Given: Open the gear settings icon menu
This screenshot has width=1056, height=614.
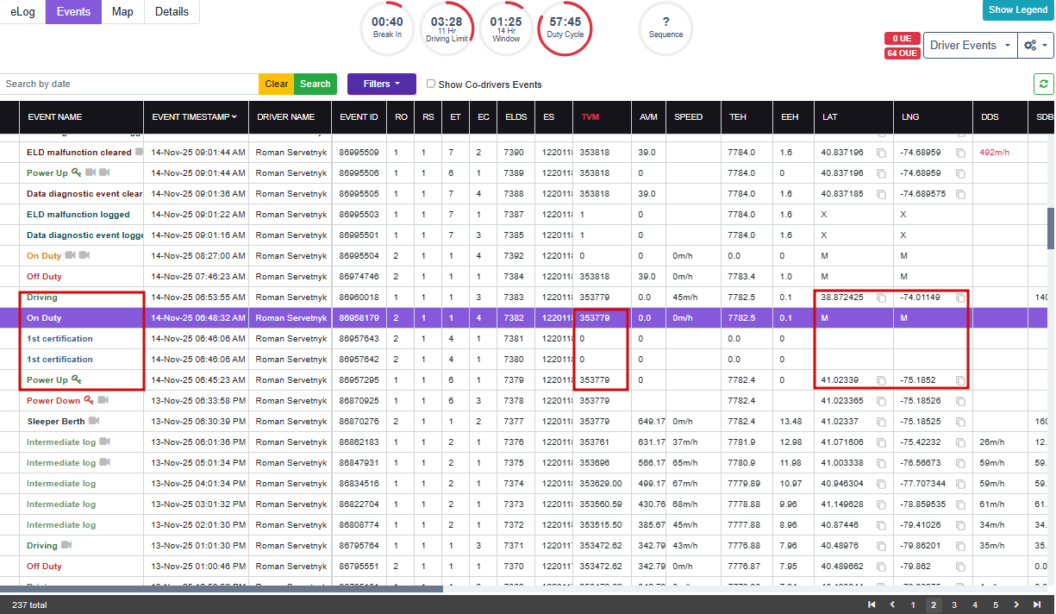Looking at the screenshot, I should (x=1035, y=46).
